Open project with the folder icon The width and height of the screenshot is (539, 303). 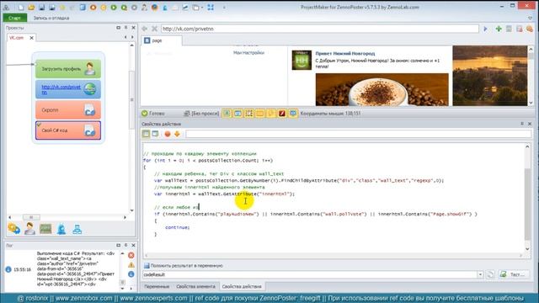pos(31,8)
